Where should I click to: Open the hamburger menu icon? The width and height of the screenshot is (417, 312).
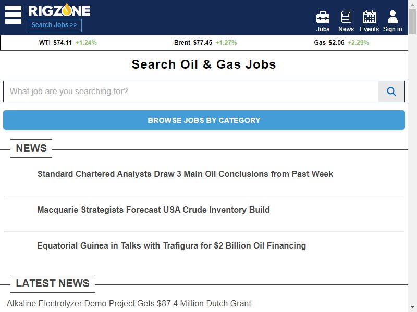click(x=14, y=15)
